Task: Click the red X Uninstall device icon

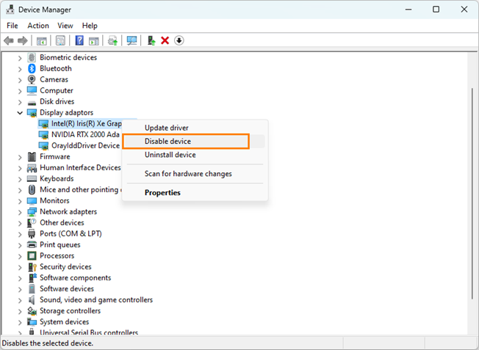Action: [165, 40]
